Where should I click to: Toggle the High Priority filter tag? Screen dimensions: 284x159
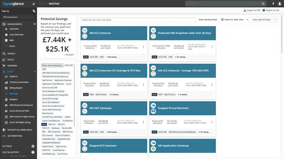61,147
